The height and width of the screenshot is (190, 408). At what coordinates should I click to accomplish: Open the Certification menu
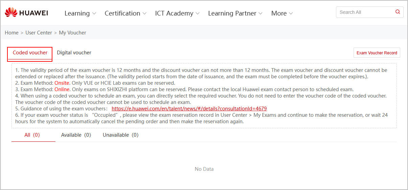[122, 13]
